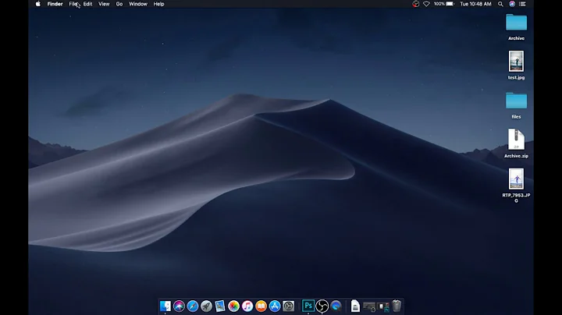562x315 pixels.
Task: Open the document file in Dock
Action: (x=355, y=306)
